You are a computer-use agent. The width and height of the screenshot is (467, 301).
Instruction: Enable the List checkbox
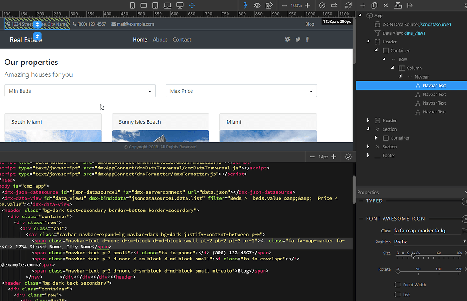pyautogui.click(x=398, y=295)
